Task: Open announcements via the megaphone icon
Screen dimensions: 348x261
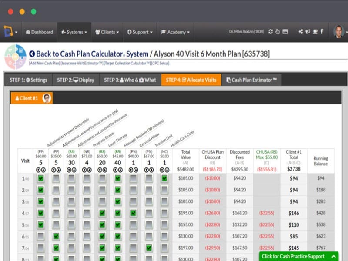Action: point(308,32)
